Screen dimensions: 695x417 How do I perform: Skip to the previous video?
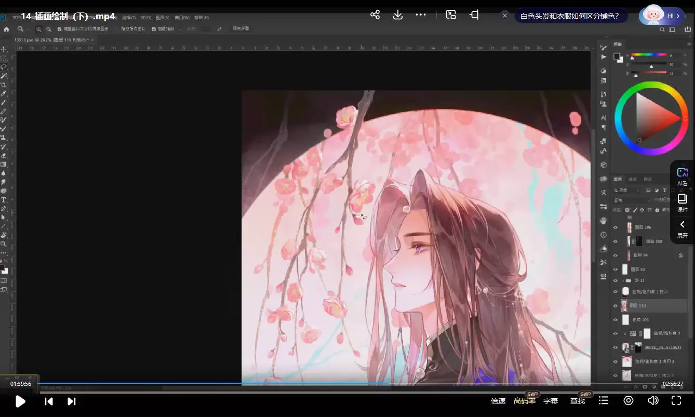[x=49, y=401]
